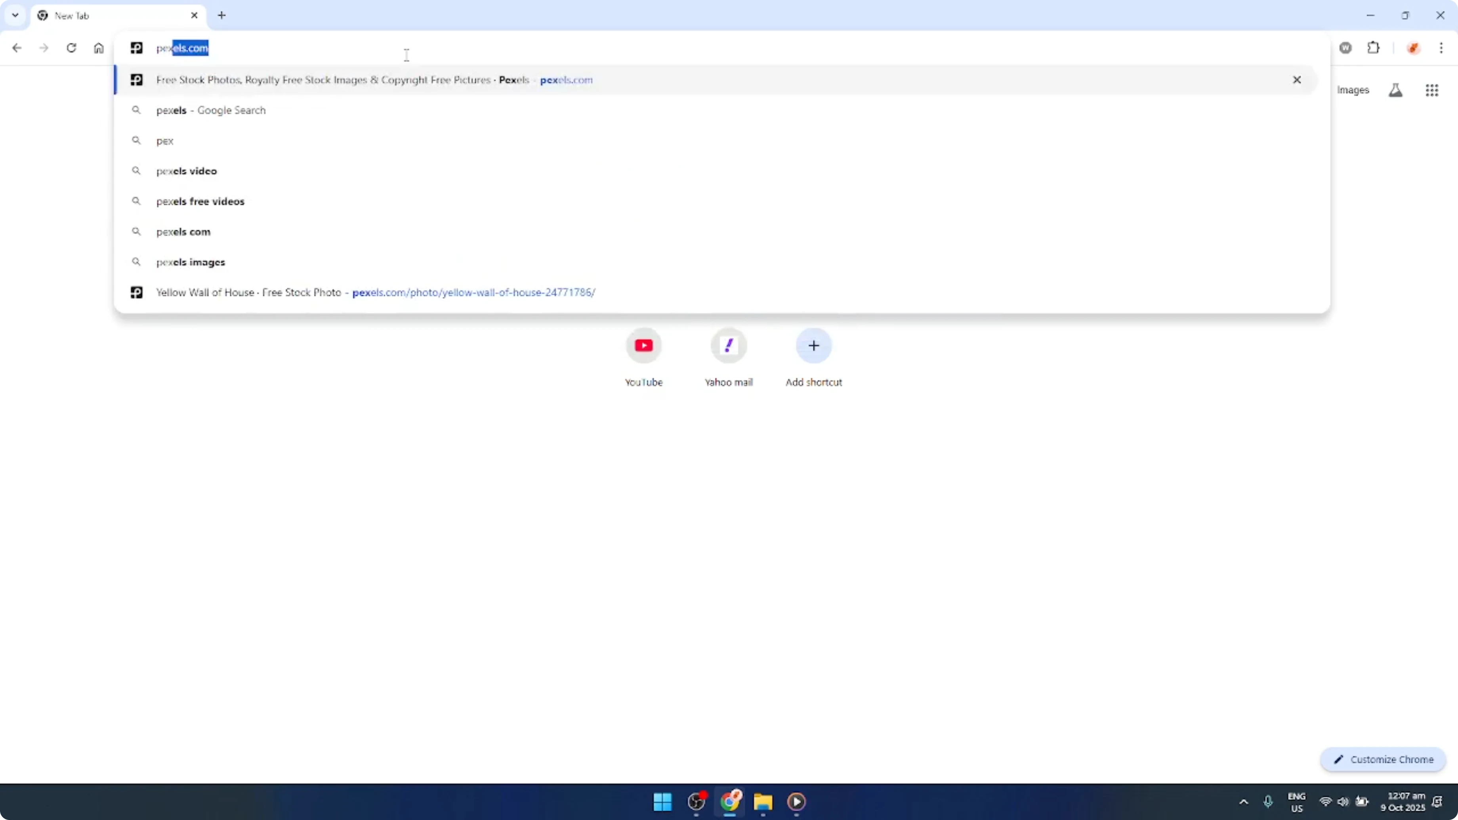Open the W extension icon in toolbar

pos(1346,48)
